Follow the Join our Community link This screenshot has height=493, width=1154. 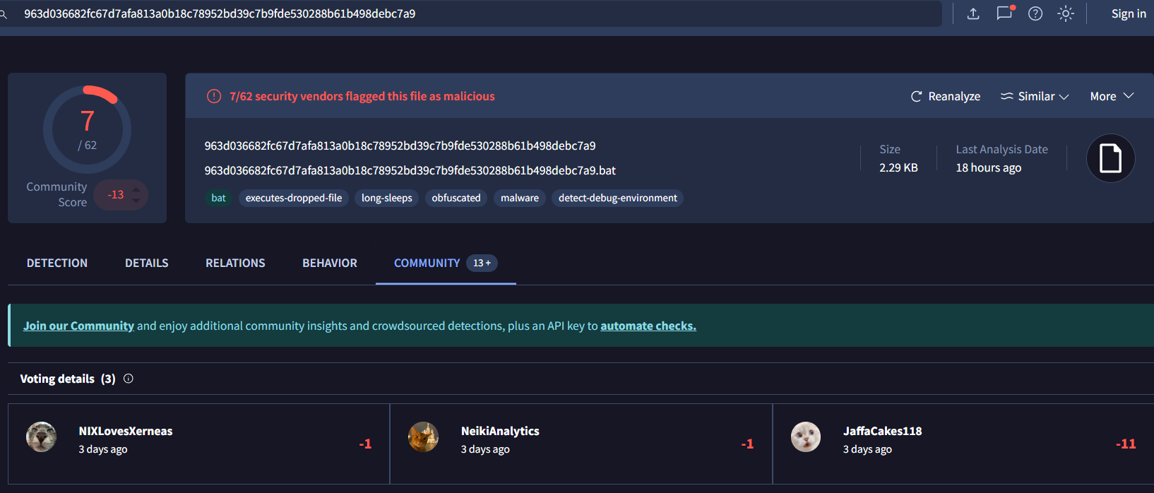78,326
